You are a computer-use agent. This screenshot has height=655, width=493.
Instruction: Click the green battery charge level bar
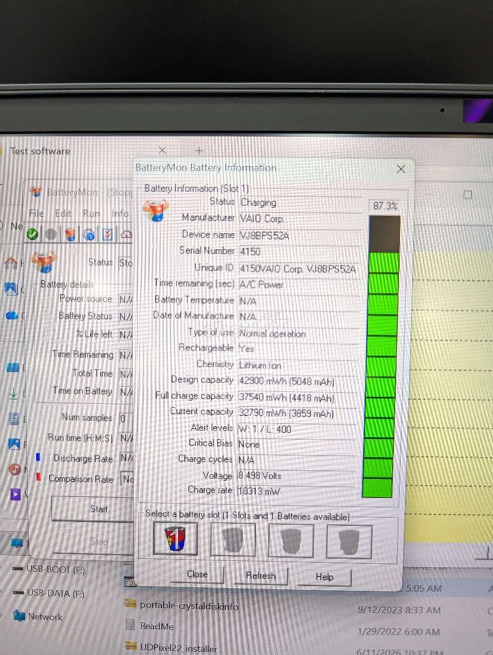tap(381, 356)
